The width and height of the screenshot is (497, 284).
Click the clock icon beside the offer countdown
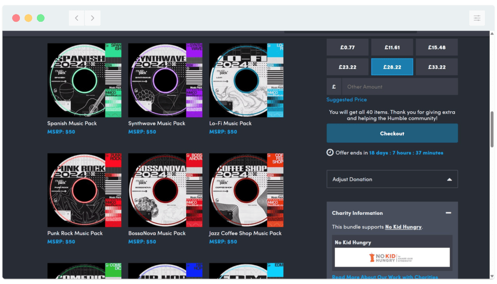(330, 151)
